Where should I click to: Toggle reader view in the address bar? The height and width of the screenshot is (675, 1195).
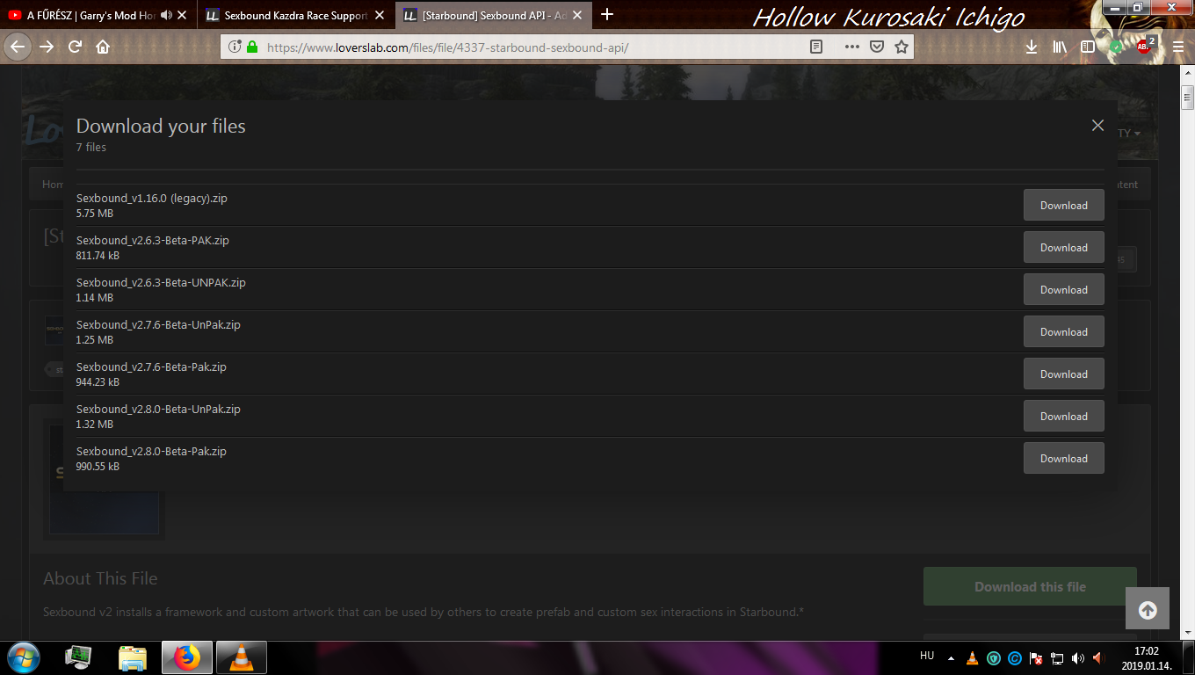[x=816, y=47]
